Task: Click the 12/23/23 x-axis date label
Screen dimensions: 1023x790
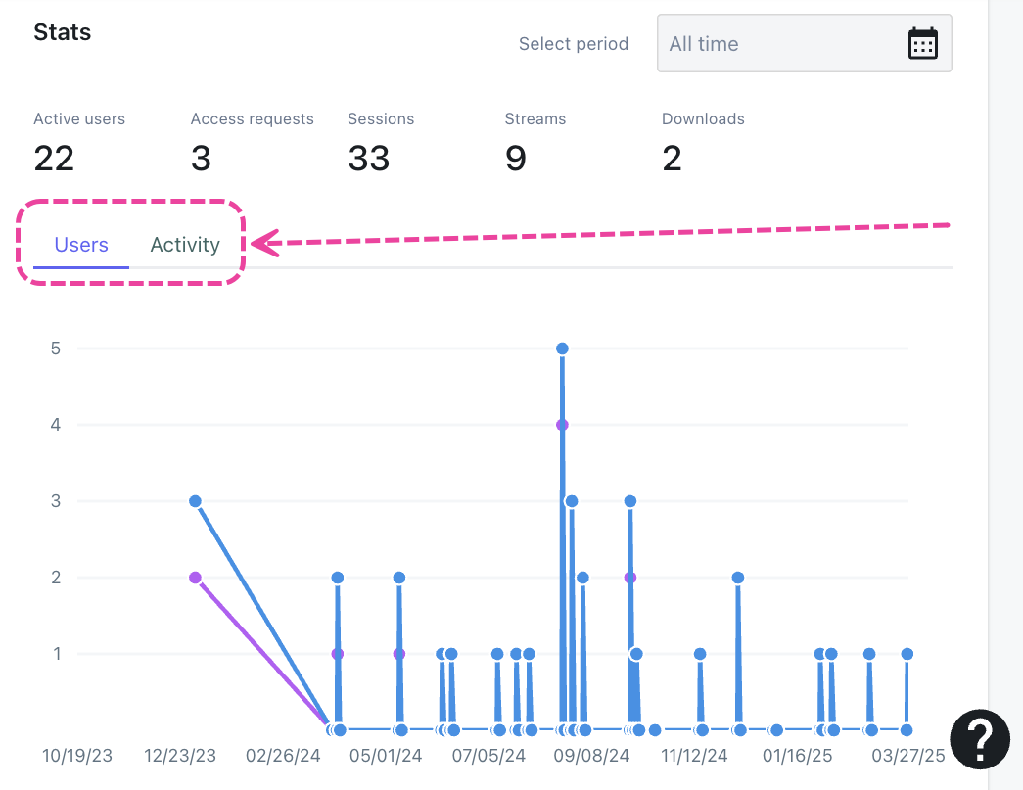Action: 180,756
